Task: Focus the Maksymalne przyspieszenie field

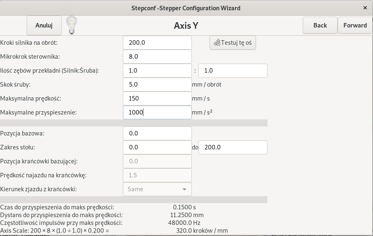Action: tap(157, 112)
